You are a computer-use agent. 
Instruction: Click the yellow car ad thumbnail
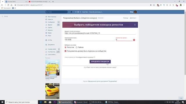pyautogui.click(x=52, y=91)
